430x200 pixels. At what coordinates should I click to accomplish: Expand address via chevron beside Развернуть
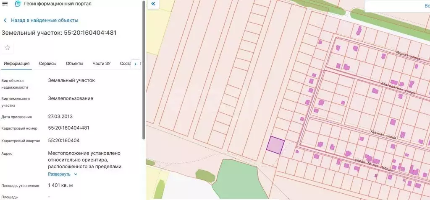pyautogui.click(x=76, y=174)
